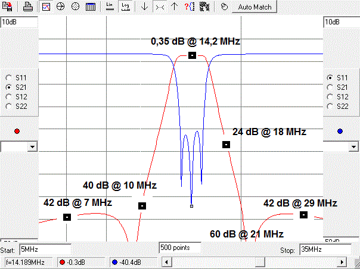Select the rectangular graph view icon

click(x=46, y=7)
